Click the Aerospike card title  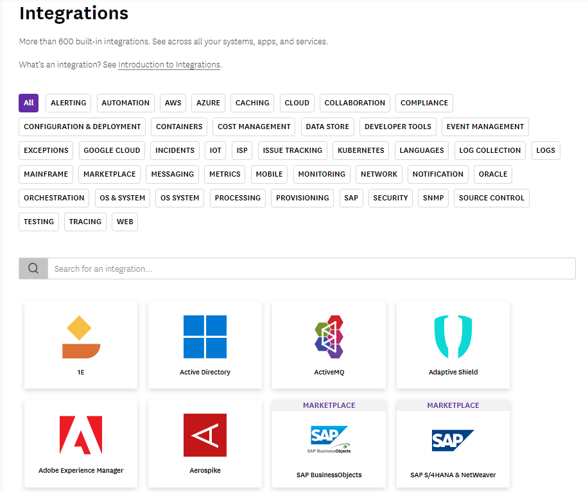click(x=205, y=470)
